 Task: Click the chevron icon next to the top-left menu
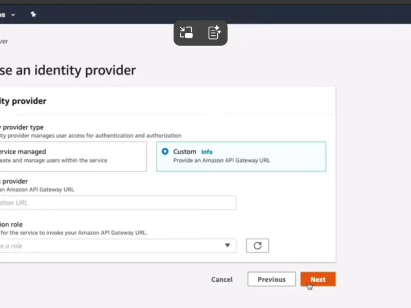click(13, 14)
